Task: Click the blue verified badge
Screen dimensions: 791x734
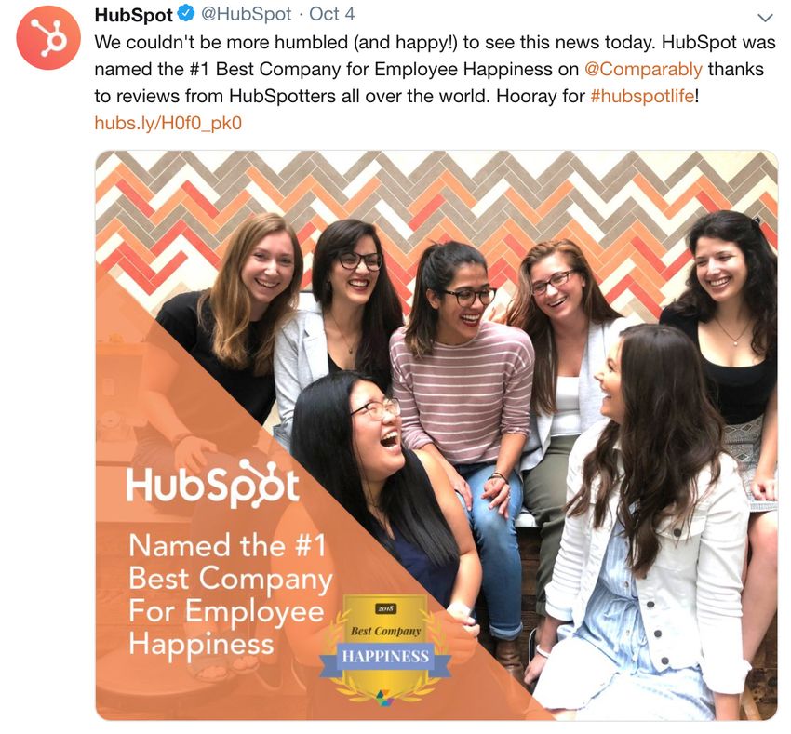Action: [187, 14]
